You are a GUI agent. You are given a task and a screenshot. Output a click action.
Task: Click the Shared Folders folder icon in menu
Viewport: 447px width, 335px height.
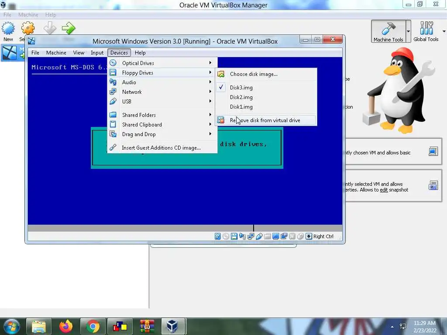[113, 115]
